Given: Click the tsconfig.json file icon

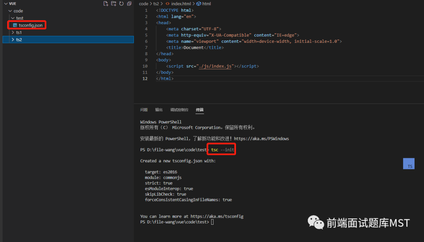Looking at the screenshot, I should pos(15,25).
